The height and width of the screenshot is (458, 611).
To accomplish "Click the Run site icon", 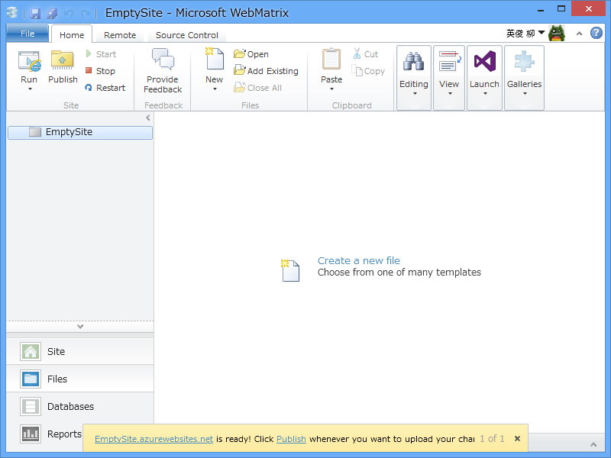I will (29, 61).
